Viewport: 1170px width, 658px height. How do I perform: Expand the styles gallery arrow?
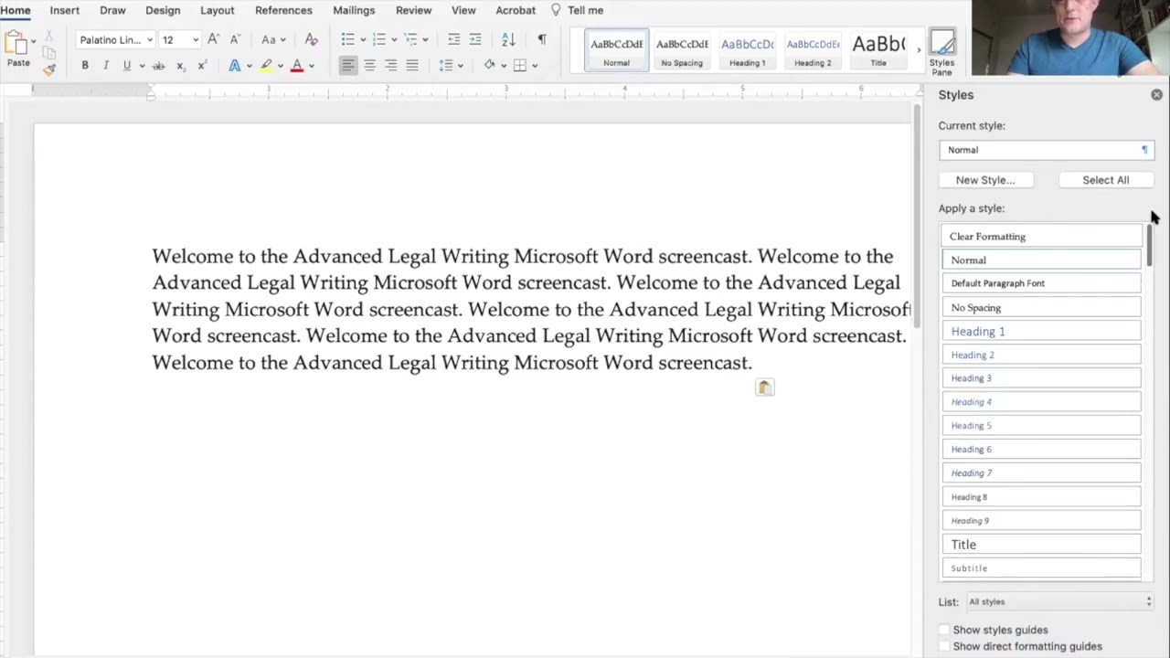pos(918,50)
